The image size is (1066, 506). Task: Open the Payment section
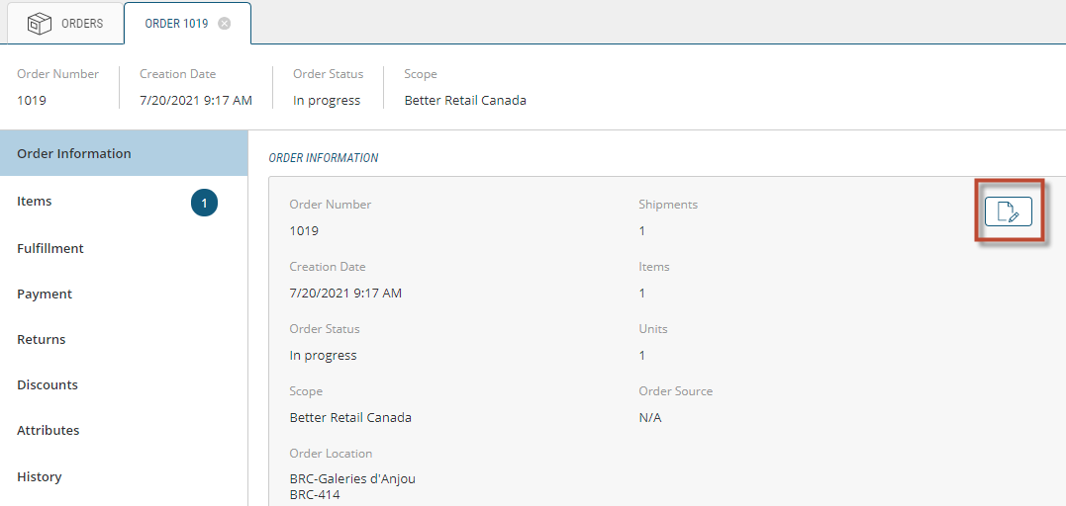coord(45,295)
